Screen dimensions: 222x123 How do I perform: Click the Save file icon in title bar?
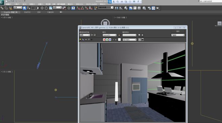(x=12, y=1)
